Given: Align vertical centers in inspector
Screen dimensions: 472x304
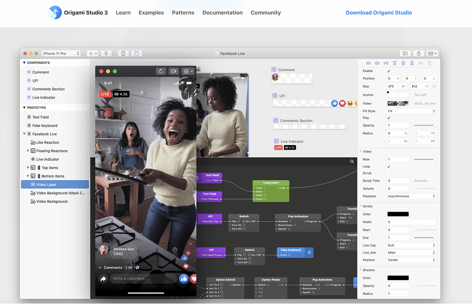Looking at the screenshot, I should coord(403,63).
